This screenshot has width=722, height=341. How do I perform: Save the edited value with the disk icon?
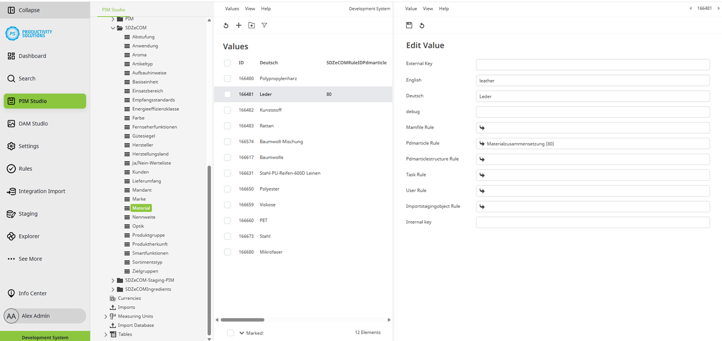[409, 25]
